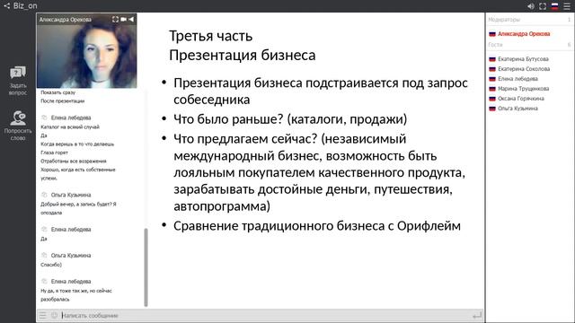575x323 pixels.
Task: Select guest Оксана Горячкина
Action: click(x=521, y=99)
